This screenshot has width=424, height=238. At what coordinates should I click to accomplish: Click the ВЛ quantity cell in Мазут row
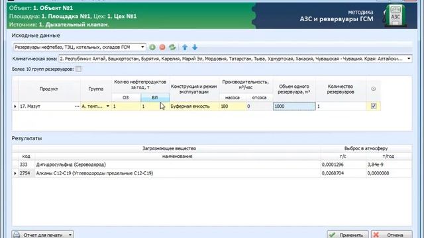pyautogui.click(x=155, y=106)
